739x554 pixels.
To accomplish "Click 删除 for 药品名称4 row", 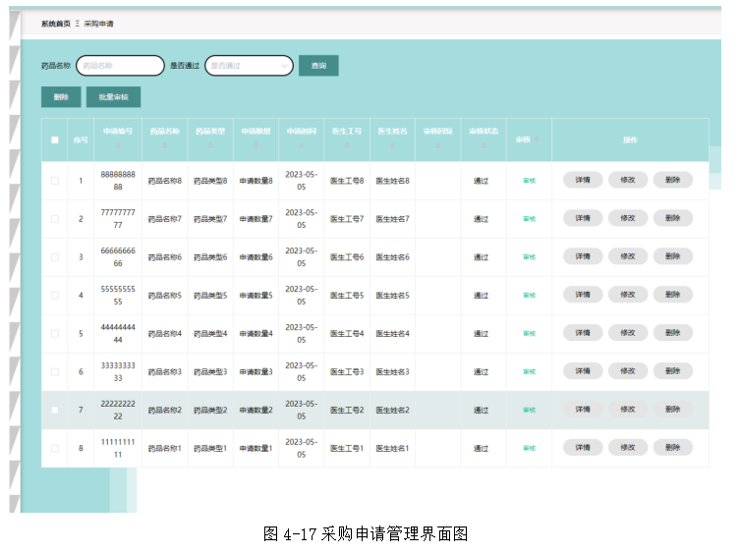I will click(673, 333).
